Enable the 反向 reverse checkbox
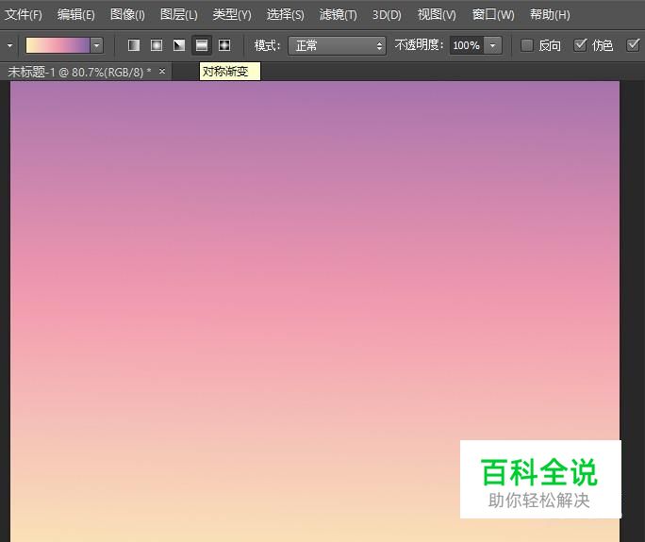This screenshot has width=645, height=542. coord(526,45)
